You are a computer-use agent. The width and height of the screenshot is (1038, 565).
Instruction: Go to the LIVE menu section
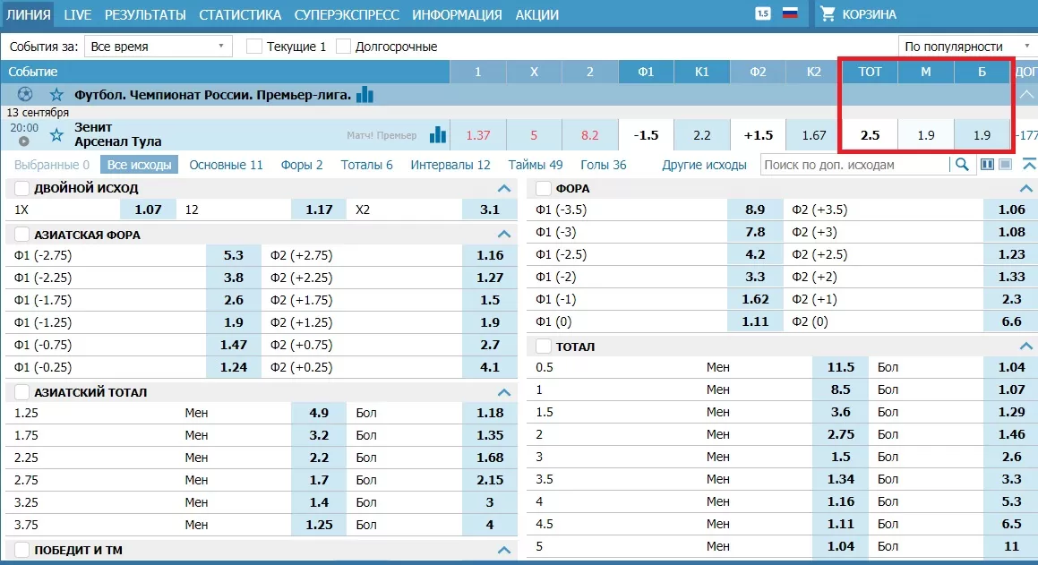[78, 14]
